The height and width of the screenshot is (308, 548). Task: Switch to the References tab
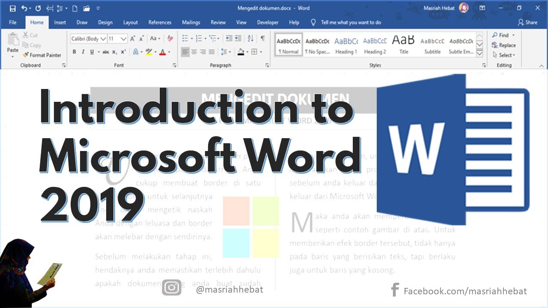point(160,22)
